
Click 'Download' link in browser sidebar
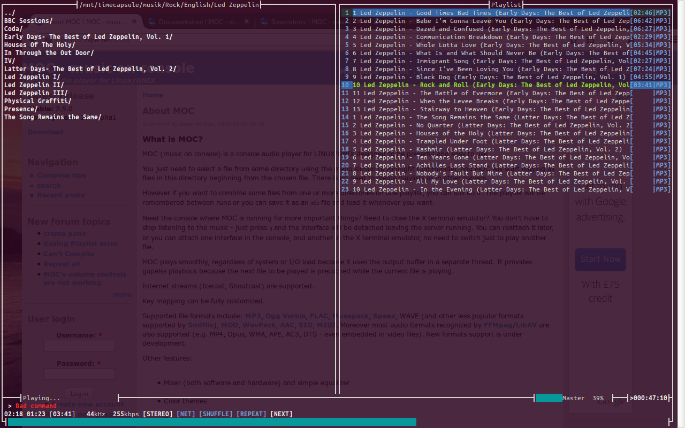click(x=45, y=132)
